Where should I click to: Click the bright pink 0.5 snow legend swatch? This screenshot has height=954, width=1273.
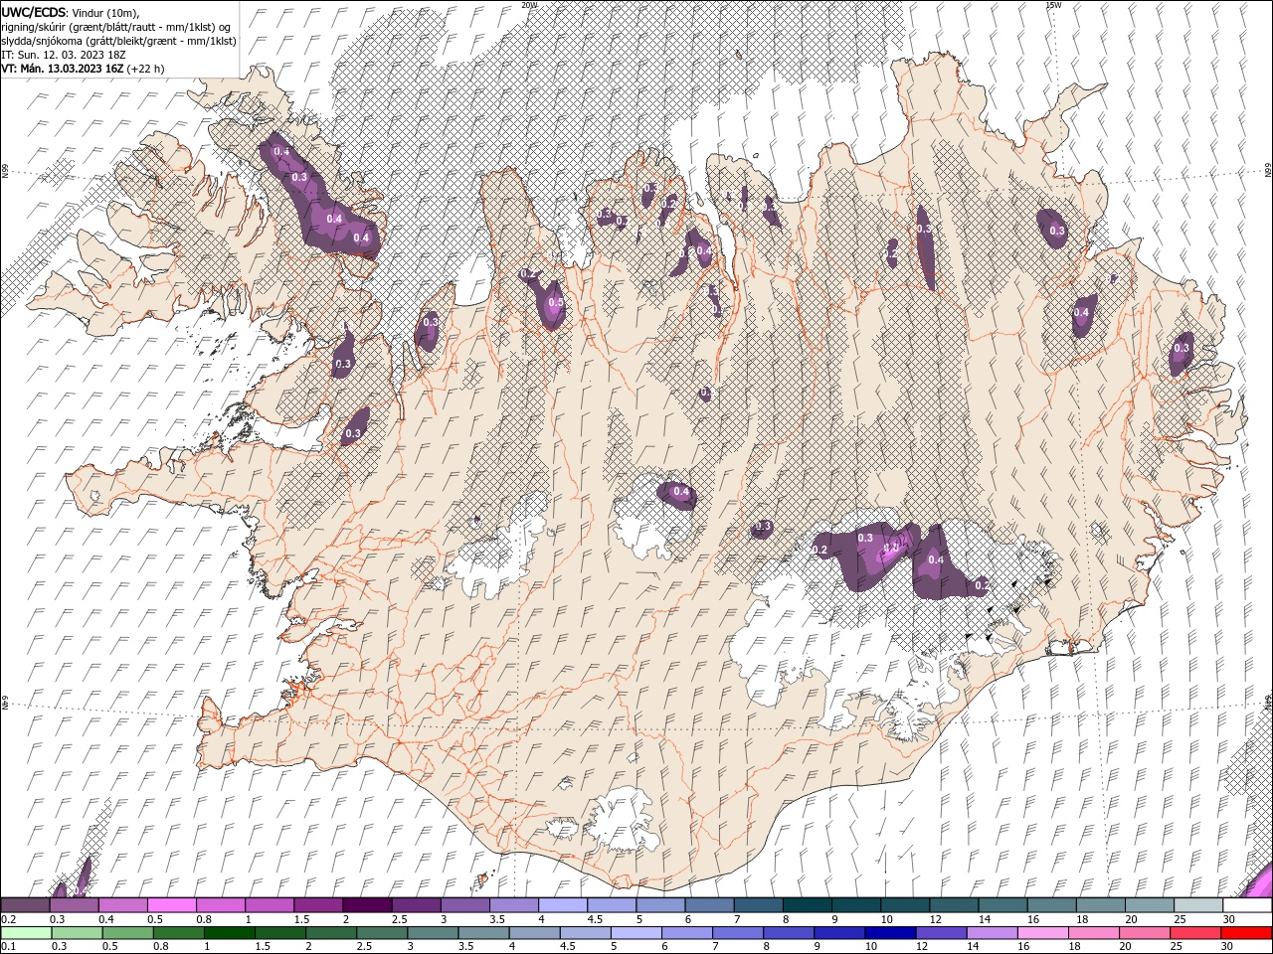(x=171, y=905)
